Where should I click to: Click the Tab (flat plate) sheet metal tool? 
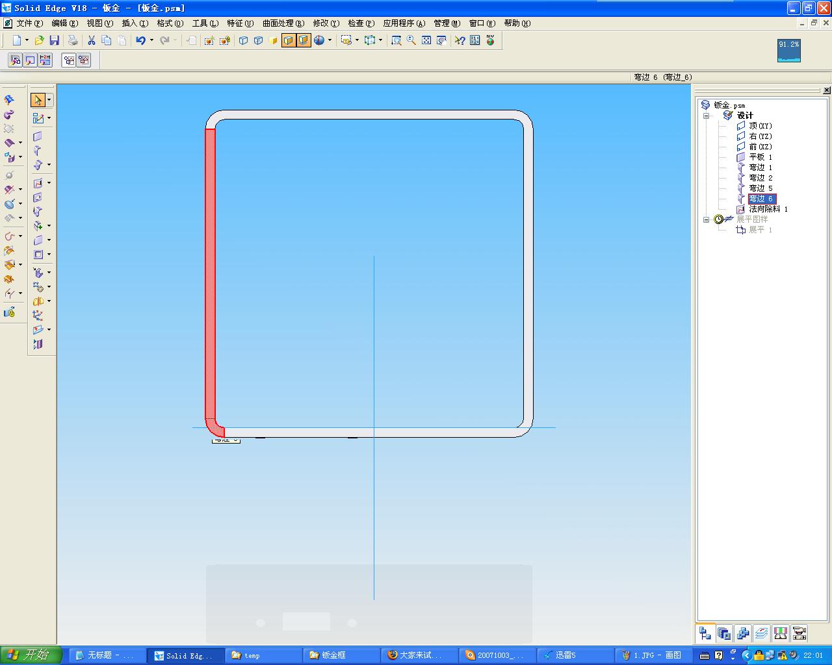(x=38, y=136)
